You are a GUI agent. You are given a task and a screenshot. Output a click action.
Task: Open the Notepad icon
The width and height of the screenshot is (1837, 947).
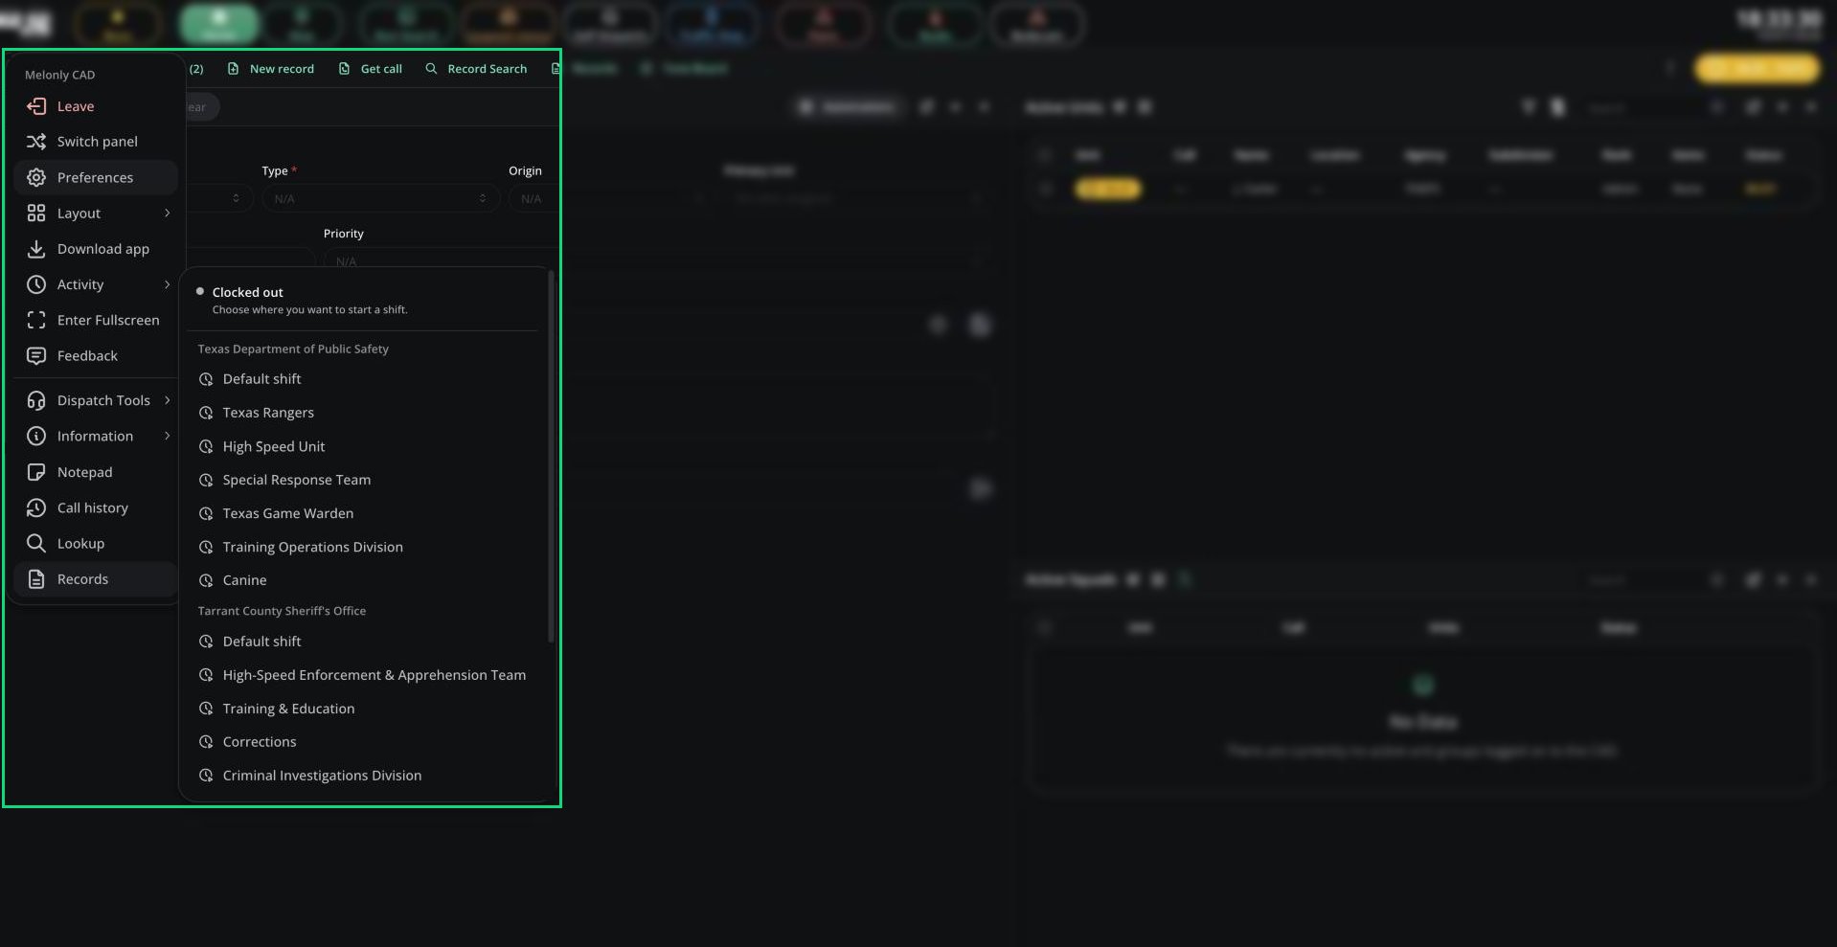[x=36, y=472]
